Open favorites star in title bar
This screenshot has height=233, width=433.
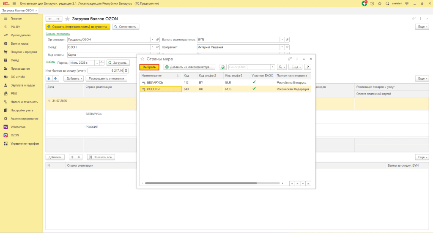pos(380,3)
